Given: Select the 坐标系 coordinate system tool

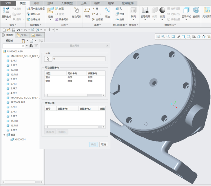Looking at the screenshot, I should pos(97,19).
